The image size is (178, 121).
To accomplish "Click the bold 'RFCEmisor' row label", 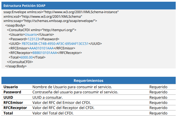I will point(13,102).
